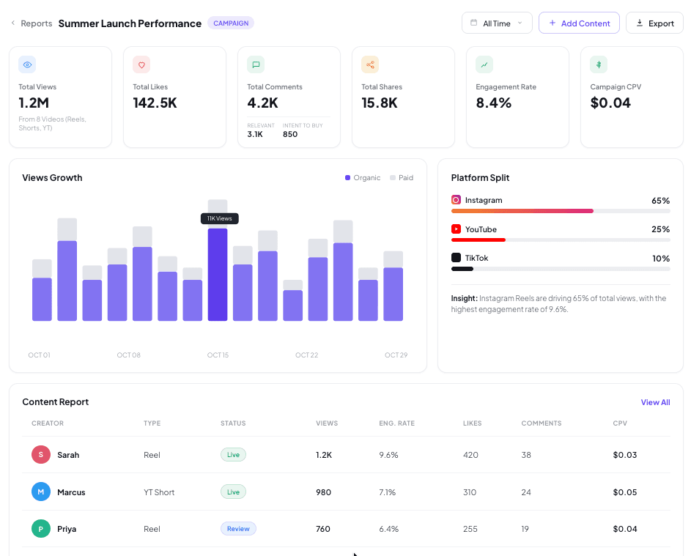Sort by ENG. RATE column header

397,423
